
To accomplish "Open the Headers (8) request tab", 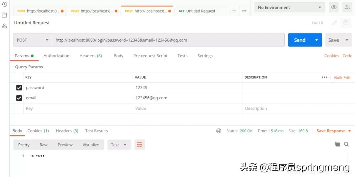I will coord(91,56).
